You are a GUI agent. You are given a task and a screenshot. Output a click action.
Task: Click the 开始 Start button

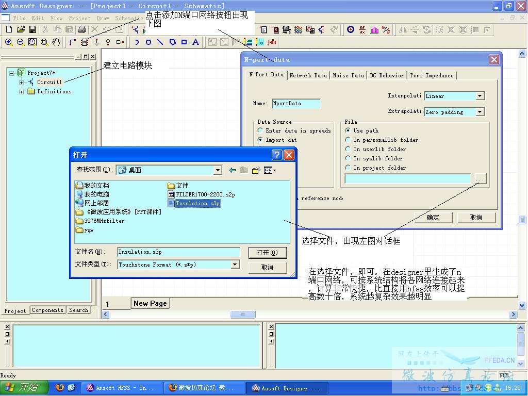24,388
